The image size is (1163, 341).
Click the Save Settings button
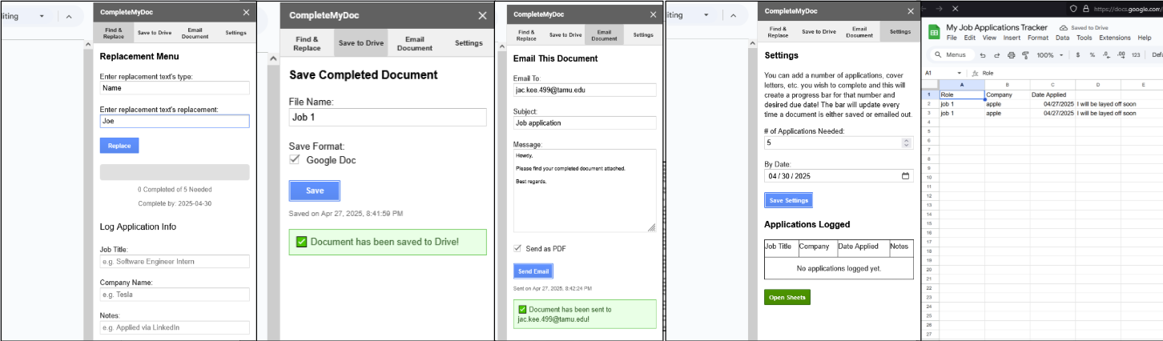tap(788, 200)
